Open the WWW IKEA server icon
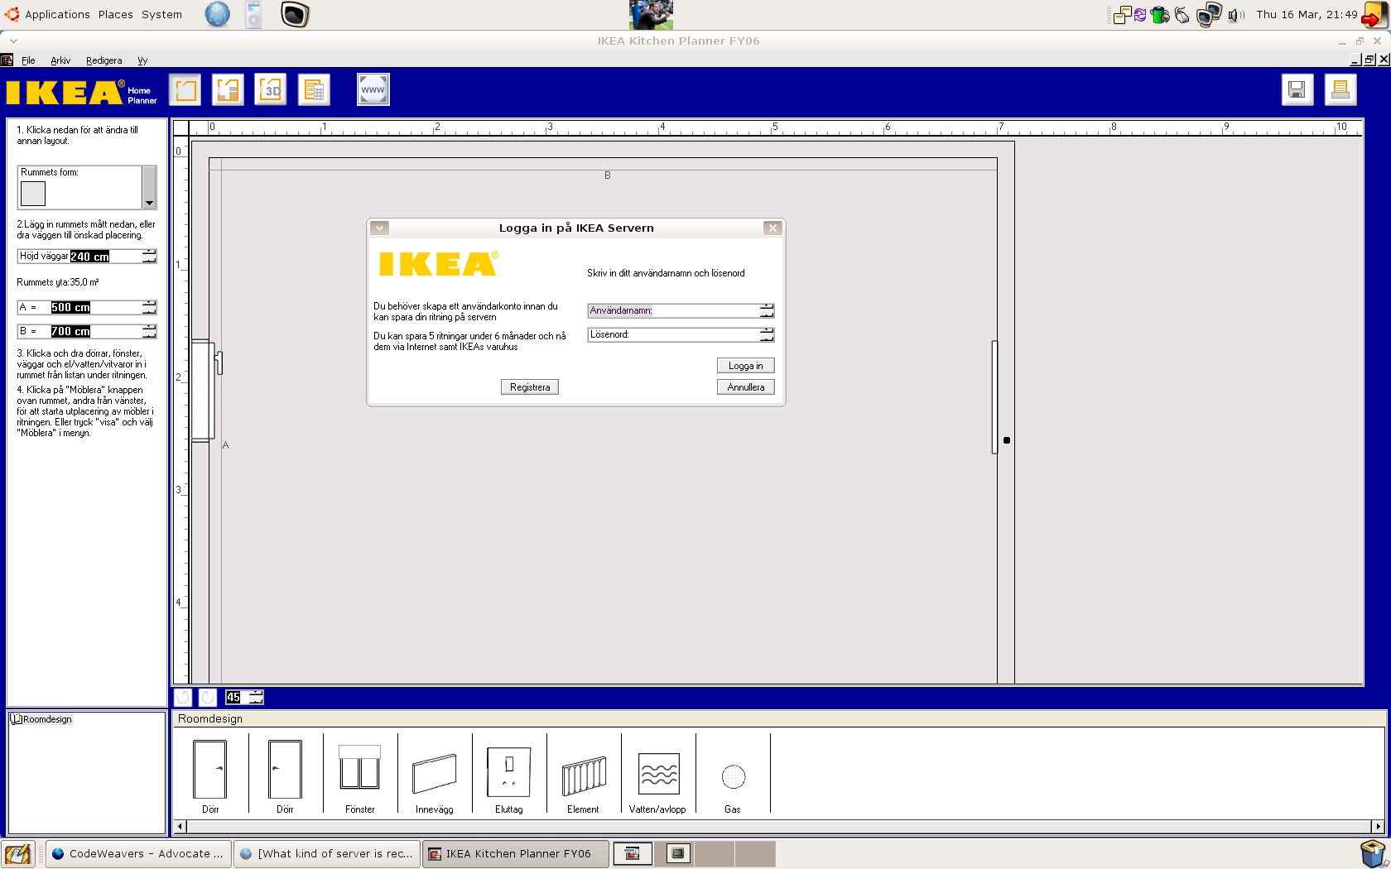This screenshot has height=869, width=1391. 373,89
